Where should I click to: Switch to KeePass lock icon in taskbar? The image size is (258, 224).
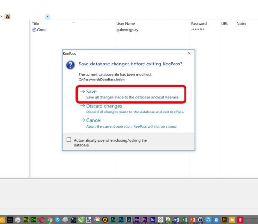200,220
